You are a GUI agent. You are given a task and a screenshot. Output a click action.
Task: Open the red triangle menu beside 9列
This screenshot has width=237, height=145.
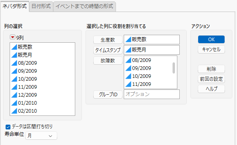(x=12, y=37)
